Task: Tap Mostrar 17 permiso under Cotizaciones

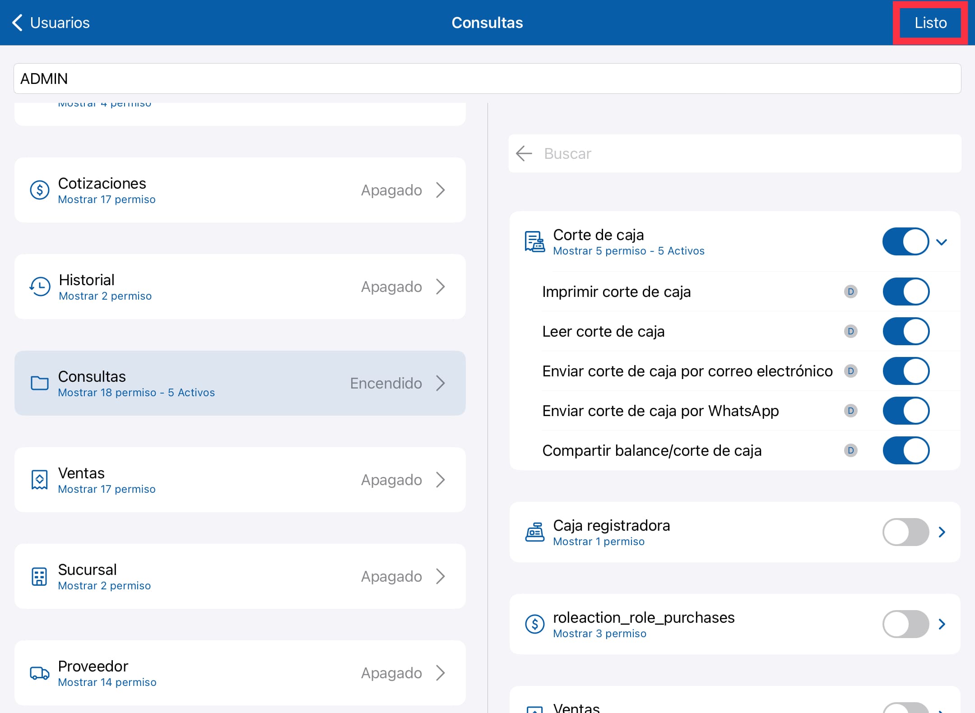Action: [x=107, y=199]
